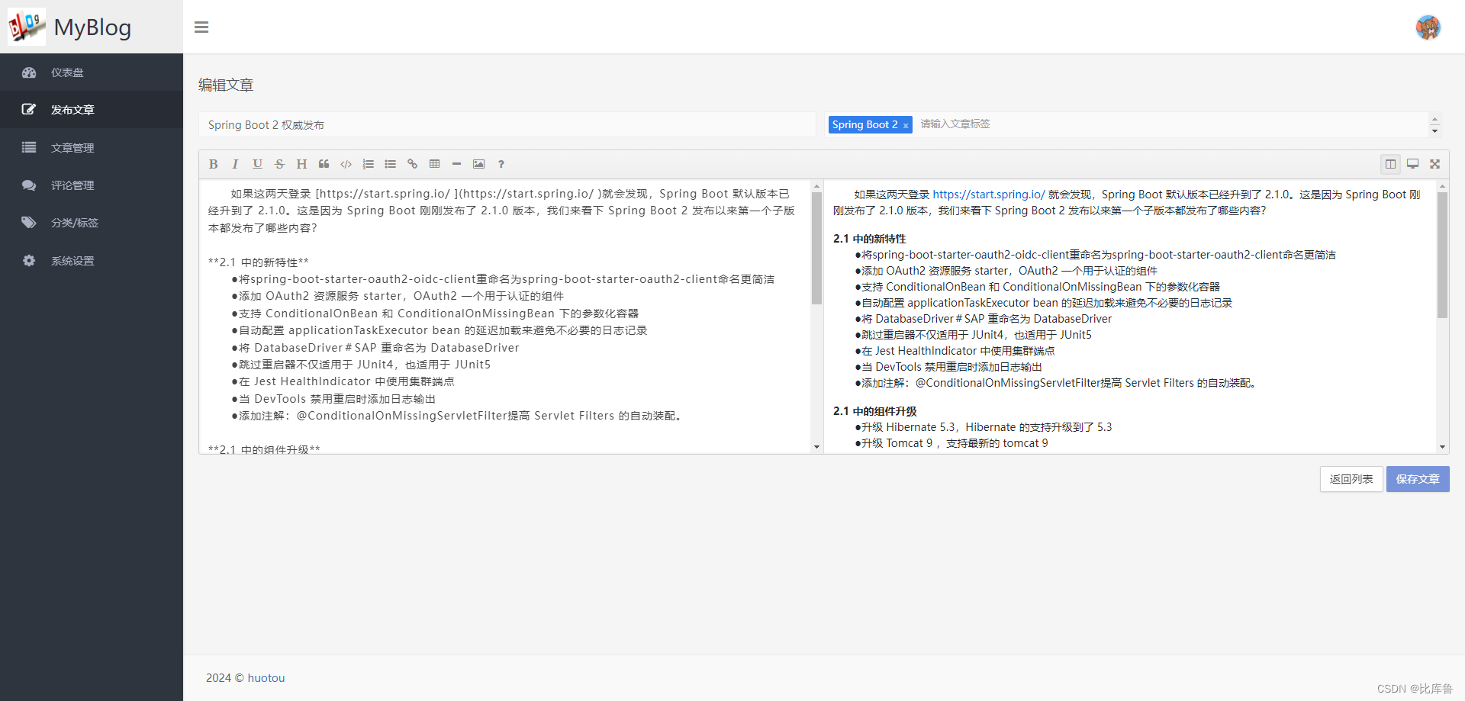Viewport: 1465px width, 701px height.
Task: Open 文章管理 in sidebar
Action: point(92,147)
